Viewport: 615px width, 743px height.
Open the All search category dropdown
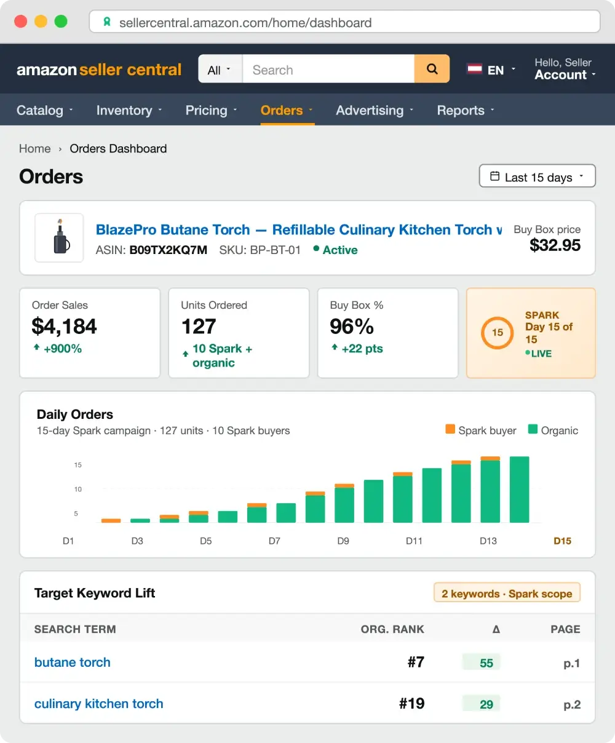point(220,70)
